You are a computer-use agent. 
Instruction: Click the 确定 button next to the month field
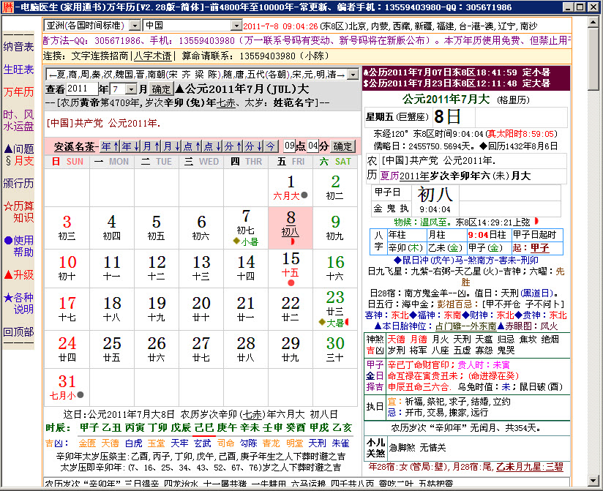click(162, 89)
